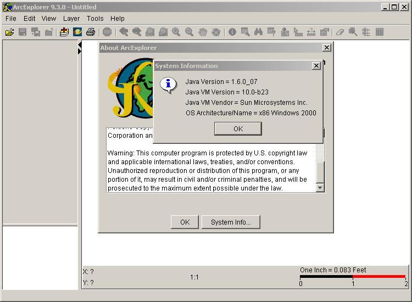Click the Find binoculars icon

coord(259,32)
